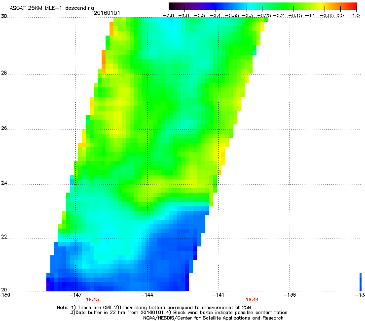Select the date label 20160101 under title
The image size is (365, 321).
pyautogui.click(x=107, y=13)
